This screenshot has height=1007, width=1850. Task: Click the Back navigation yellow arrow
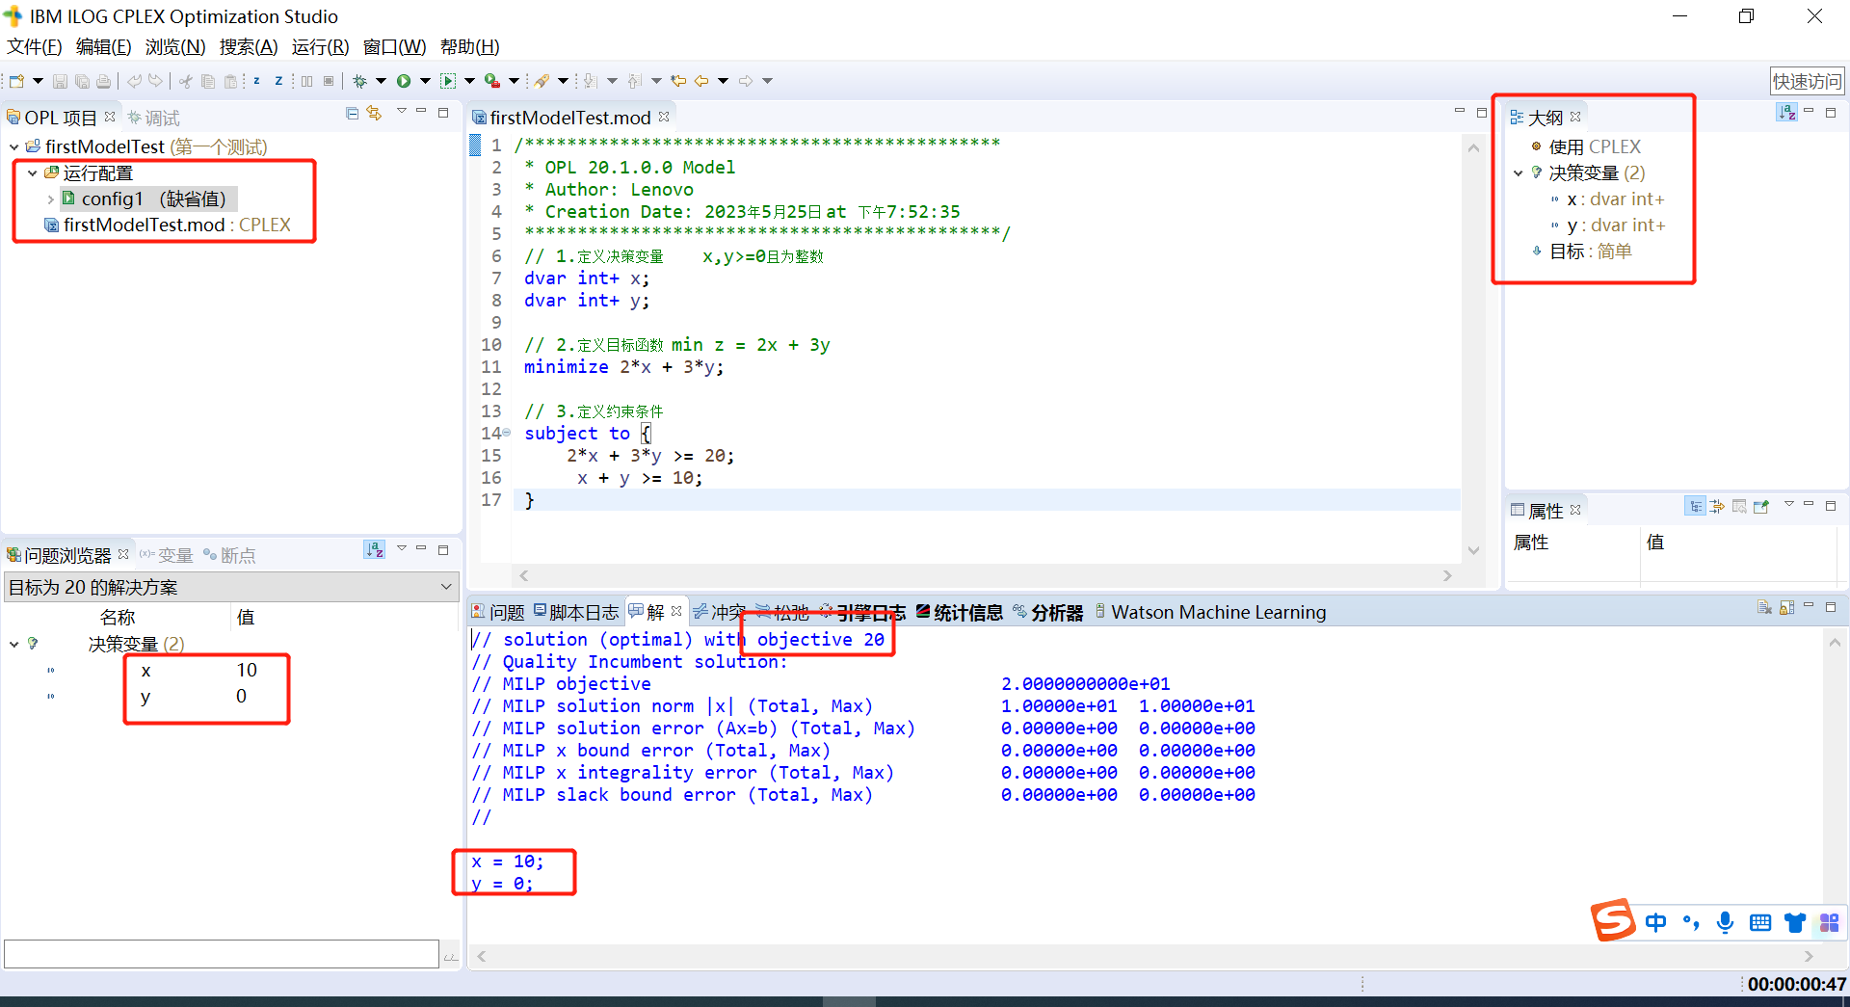tap(701, 81)
